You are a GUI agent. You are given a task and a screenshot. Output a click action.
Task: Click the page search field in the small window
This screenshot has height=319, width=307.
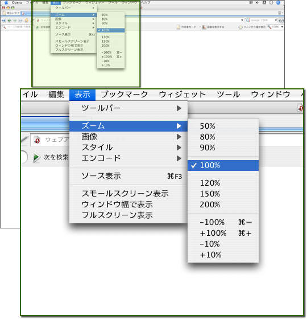(x=18, y=27)
